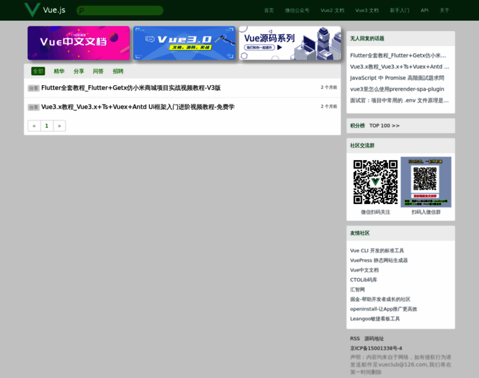The height and width of the screenshot is (378, 479).
Task: Click the 社区交流群 heading
Action: [x=362, y=146]
